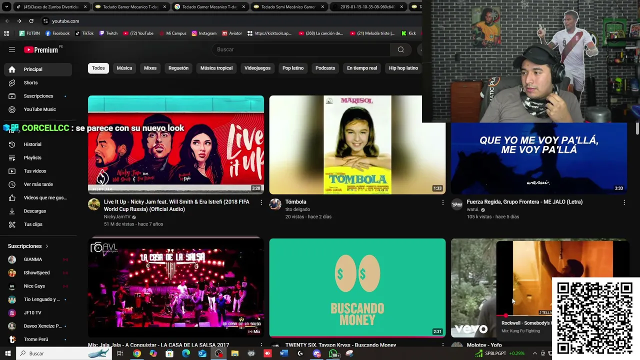Open Playlists in the sidebar
This screenshot has height=360, width=640.
[38, 157]
